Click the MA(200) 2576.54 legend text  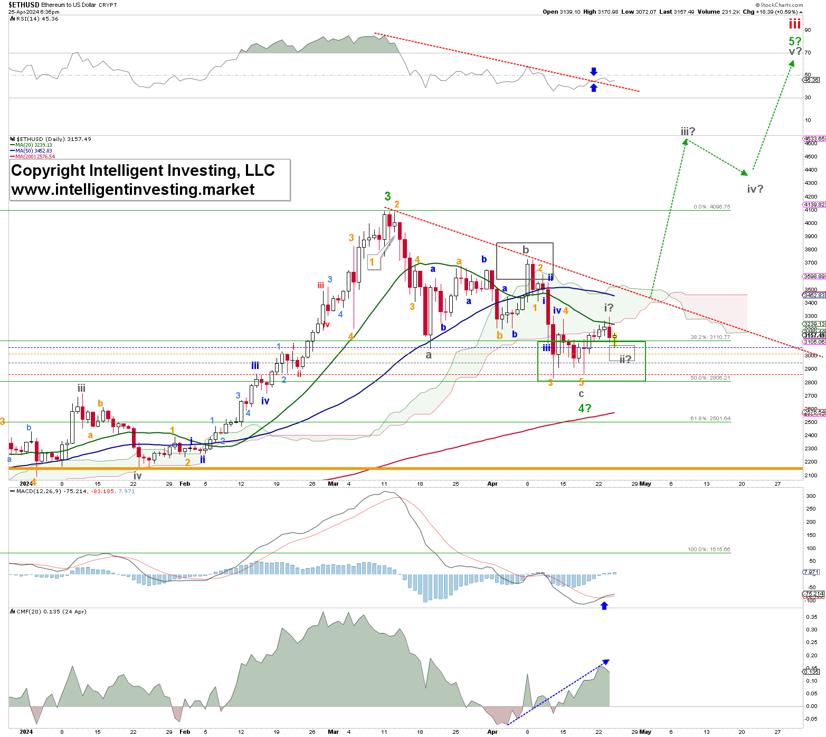click(35, 157)
